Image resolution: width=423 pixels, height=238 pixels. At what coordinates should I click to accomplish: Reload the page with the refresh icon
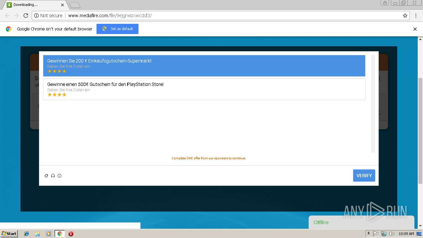pyautogui.click(x=26, y=16)
